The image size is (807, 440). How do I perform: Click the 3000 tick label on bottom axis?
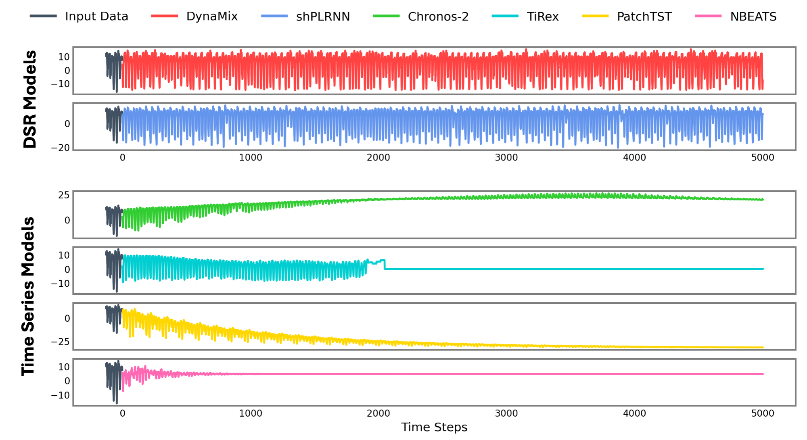pyautogui.click(x=506, y=413)
